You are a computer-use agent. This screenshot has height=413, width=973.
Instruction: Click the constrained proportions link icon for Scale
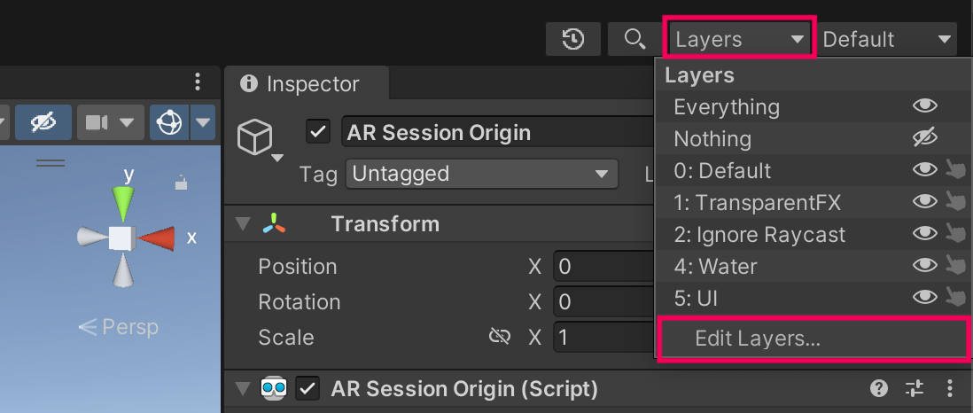click(500, 337)
